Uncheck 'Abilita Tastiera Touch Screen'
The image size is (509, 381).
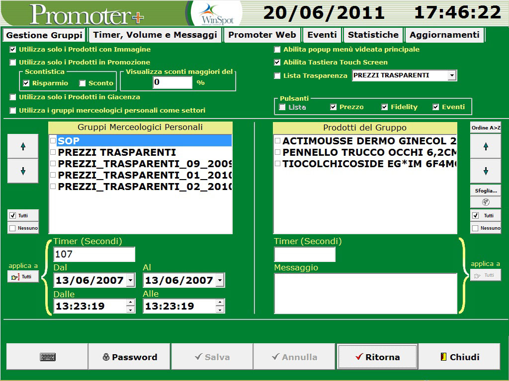point(277,63)
